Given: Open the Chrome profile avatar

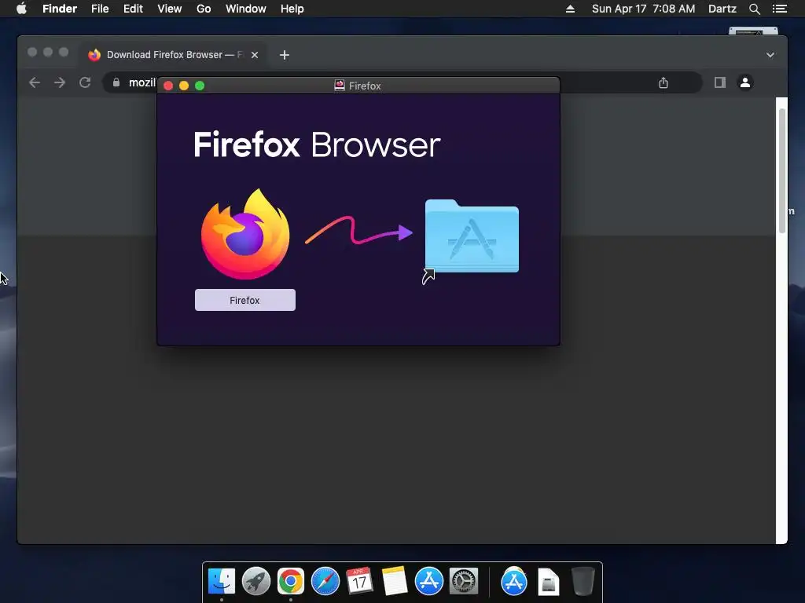Looking at the screenshot, I should point(745,82).
